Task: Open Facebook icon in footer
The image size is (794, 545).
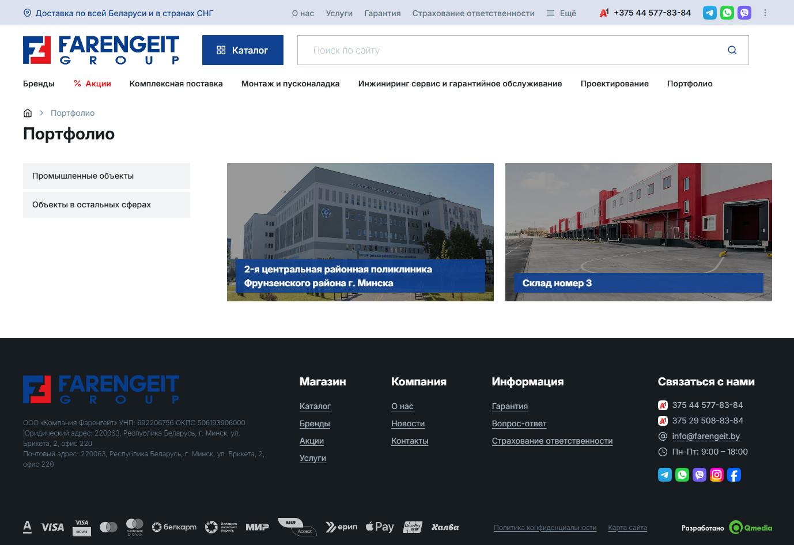Action: pyautogui.click(x=734, y=475)
